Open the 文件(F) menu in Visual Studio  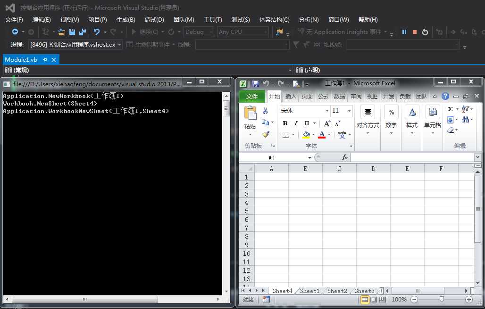coord(14,19)
